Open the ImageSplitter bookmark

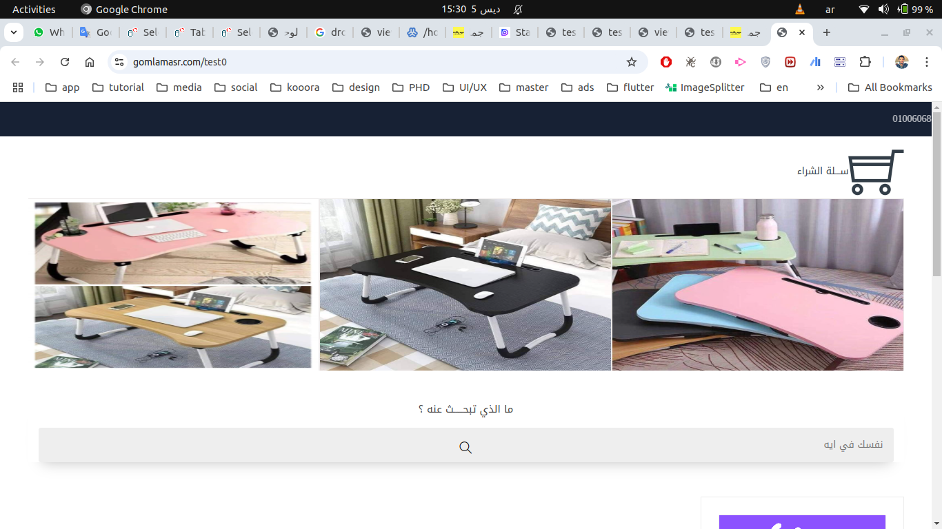tap(705, 87)
